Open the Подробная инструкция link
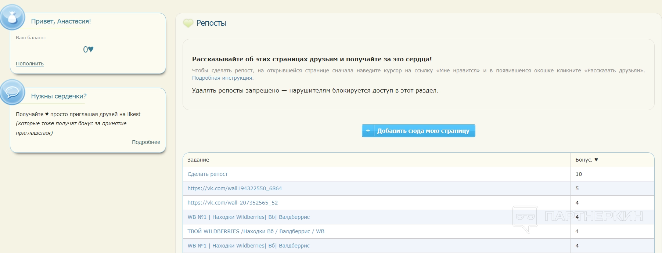Screen dimensions: 662x253 (222, 78)
